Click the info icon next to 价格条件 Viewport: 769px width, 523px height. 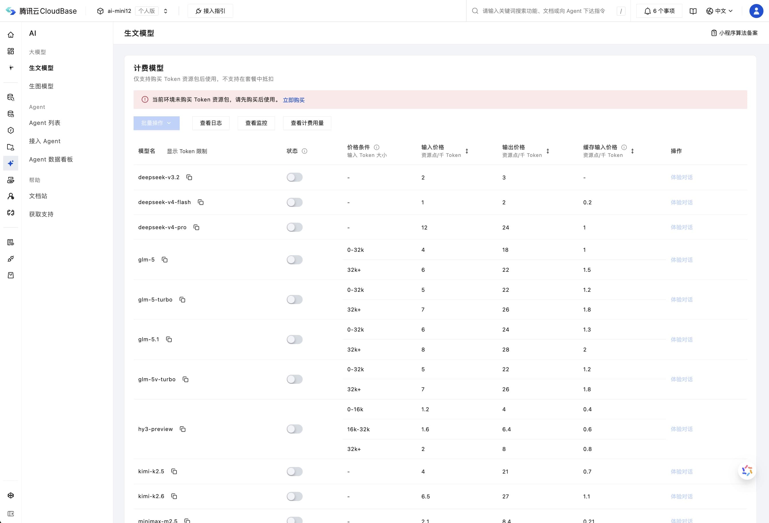(x=376, y=147)
